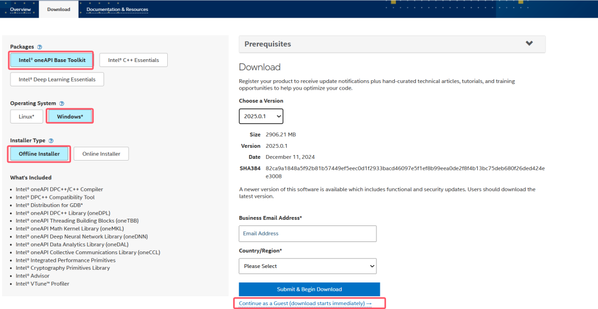Open Documentation & Resources tab
This screenshot has height=309, width=598.
pos(117,9)
